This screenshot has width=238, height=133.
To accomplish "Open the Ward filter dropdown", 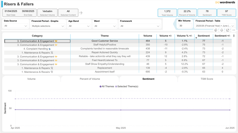I will pos(105,26).
